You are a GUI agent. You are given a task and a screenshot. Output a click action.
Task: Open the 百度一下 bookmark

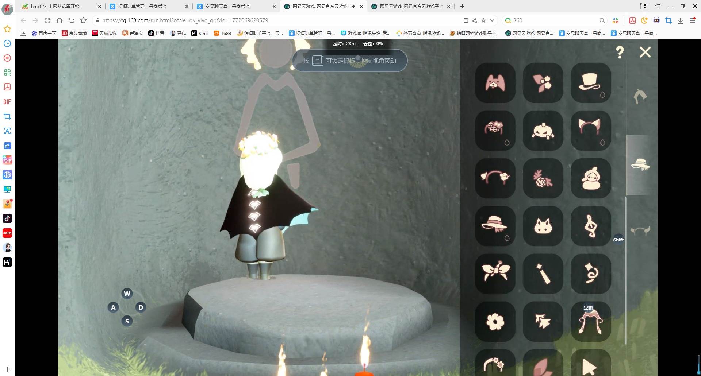(44, 33)
